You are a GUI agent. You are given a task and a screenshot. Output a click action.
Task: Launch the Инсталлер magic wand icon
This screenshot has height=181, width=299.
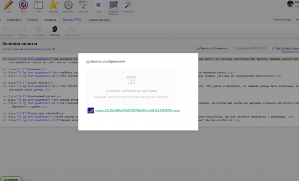[x=129, y=6]
